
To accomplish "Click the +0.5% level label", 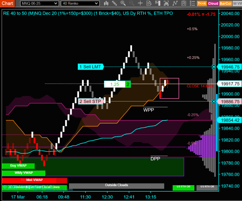I will 192,29.
